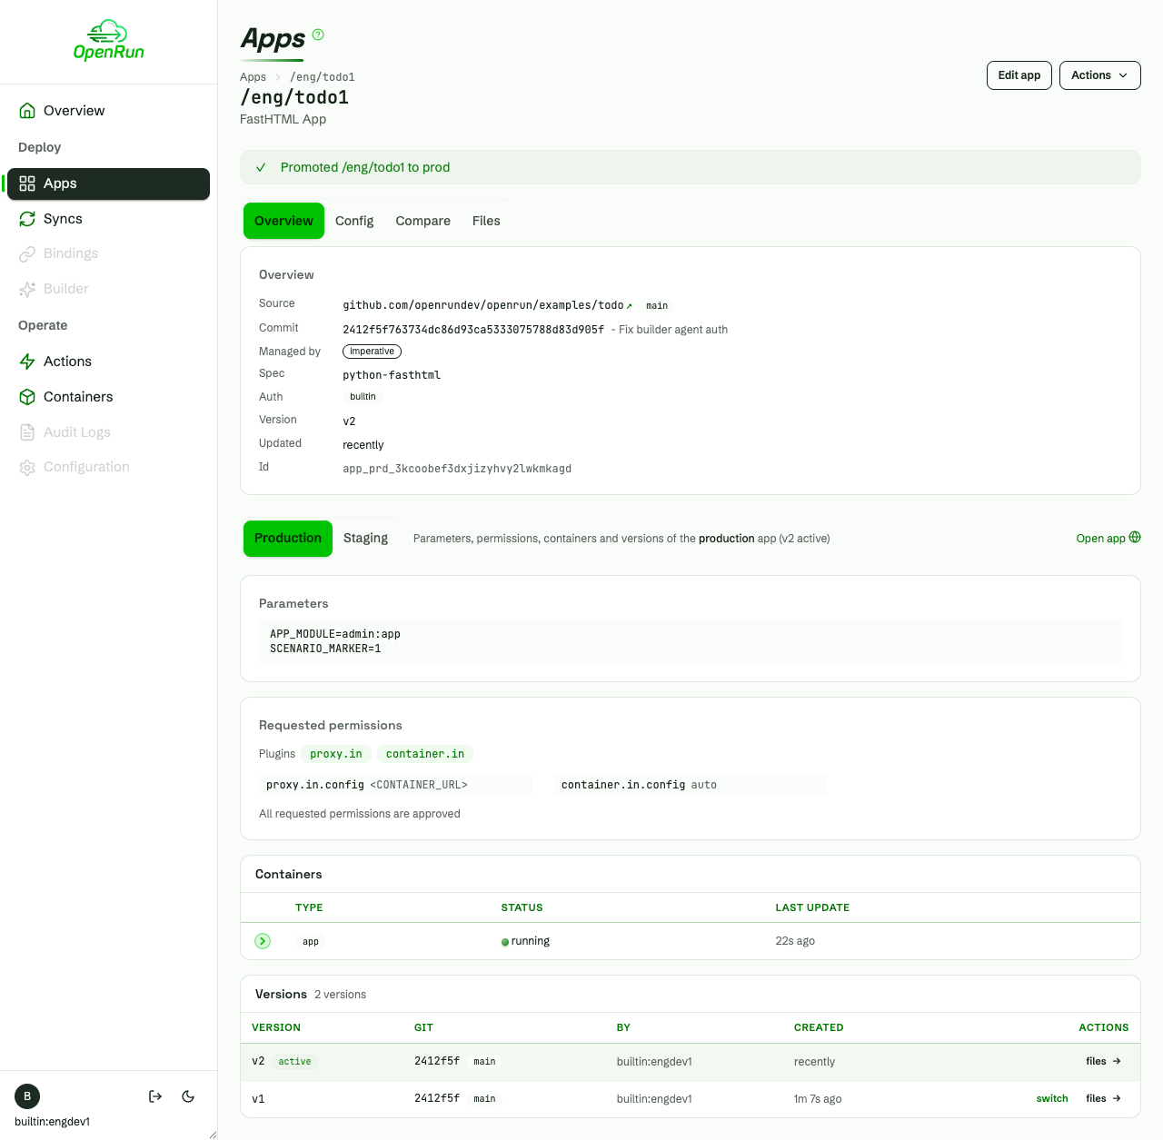
Task: Click the active badge on v2
Action: (x=294, y=1062)
